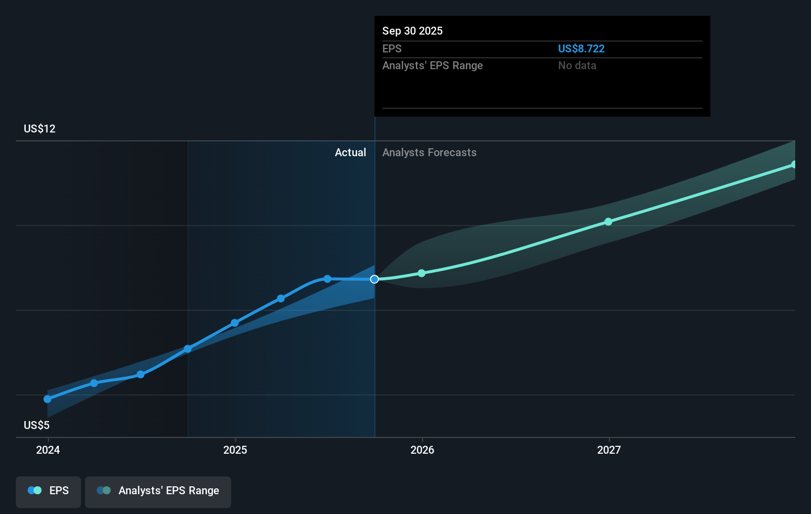Viewport: 811px width, 514px height.
Task: Select the EPS data point above the 2025 tick
Action: coord(235,323)
